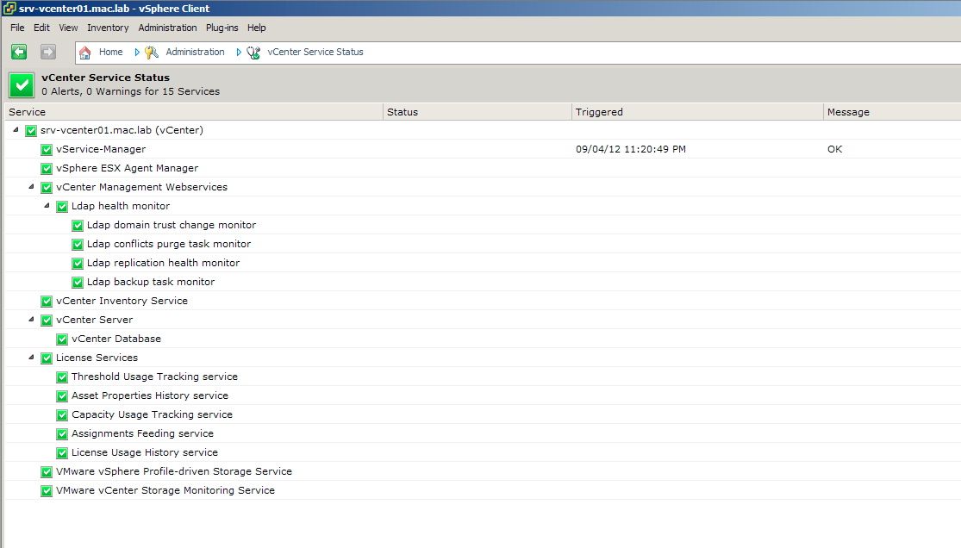Click status icon of Capacity Usage Tracking service
The width and height of the screenshot is (961, 548).
(62, 415)
